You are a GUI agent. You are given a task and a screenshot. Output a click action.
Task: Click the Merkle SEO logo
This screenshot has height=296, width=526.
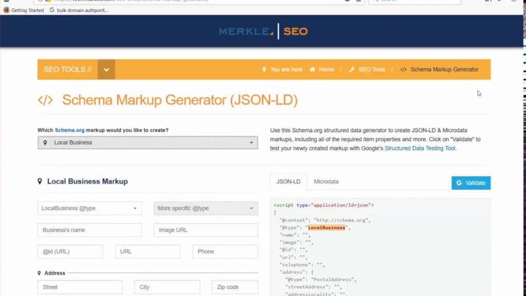(x=264, y=31)
